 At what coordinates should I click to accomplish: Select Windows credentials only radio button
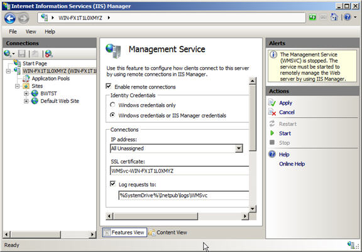pos(112,105)
